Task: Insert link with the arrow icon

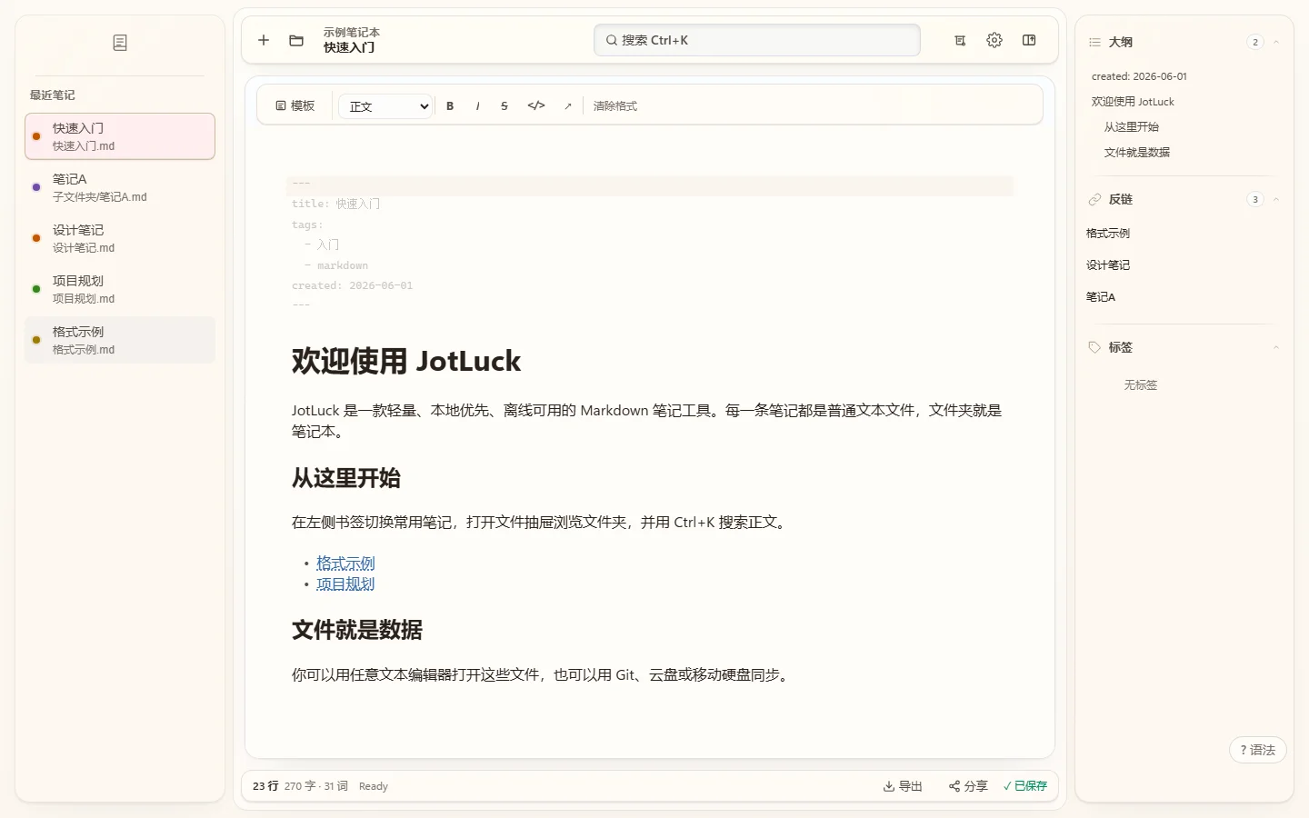Action: click(568, 106)
